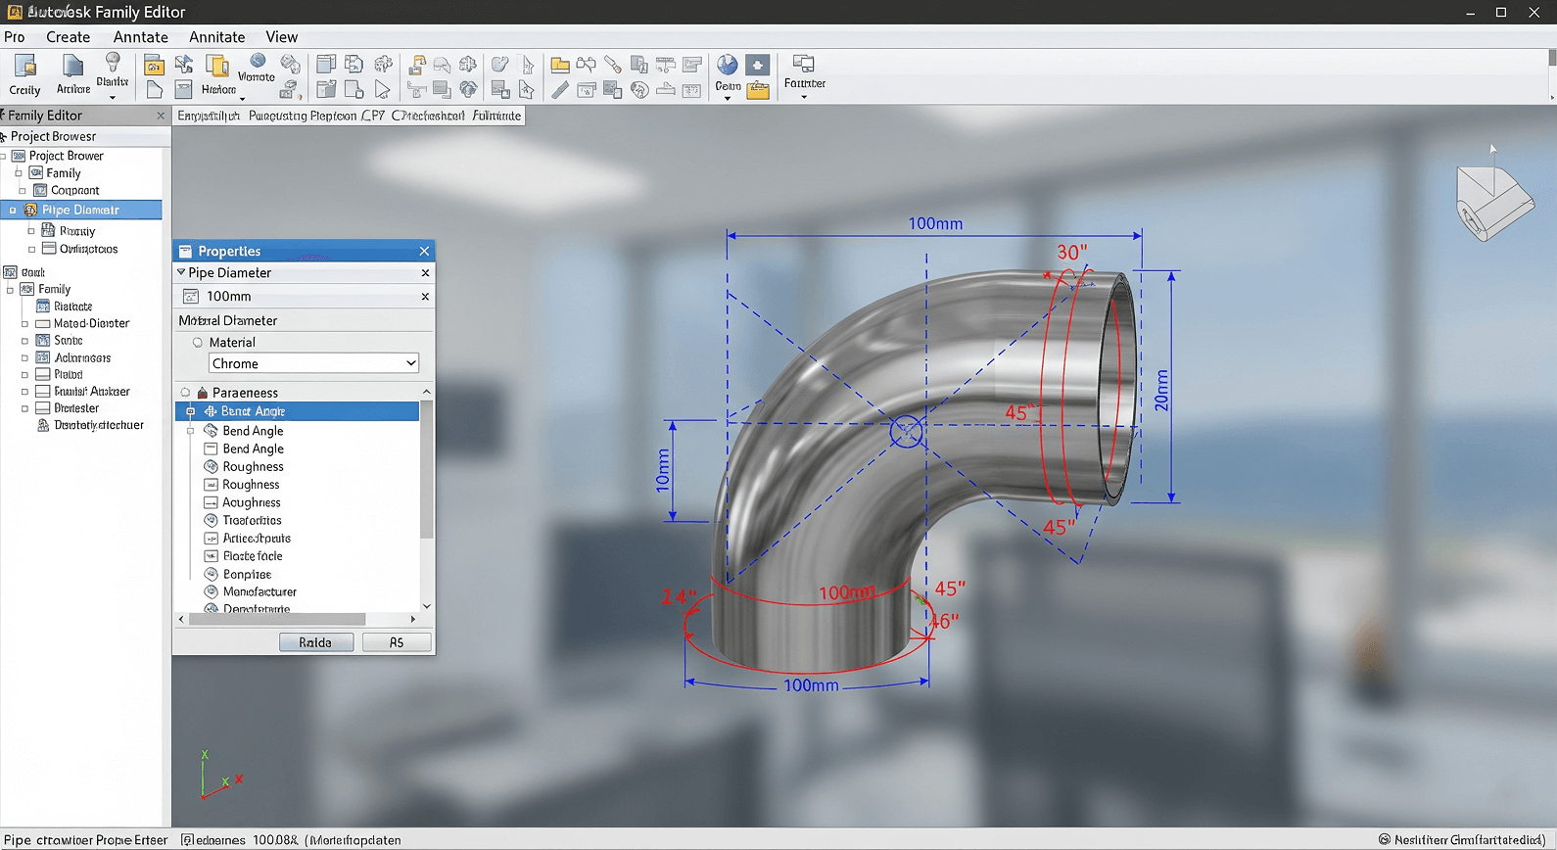
Task: Toggle the box beside highlighted Benat Angle row
Action: pyautogui.click(x=191, y=411)
